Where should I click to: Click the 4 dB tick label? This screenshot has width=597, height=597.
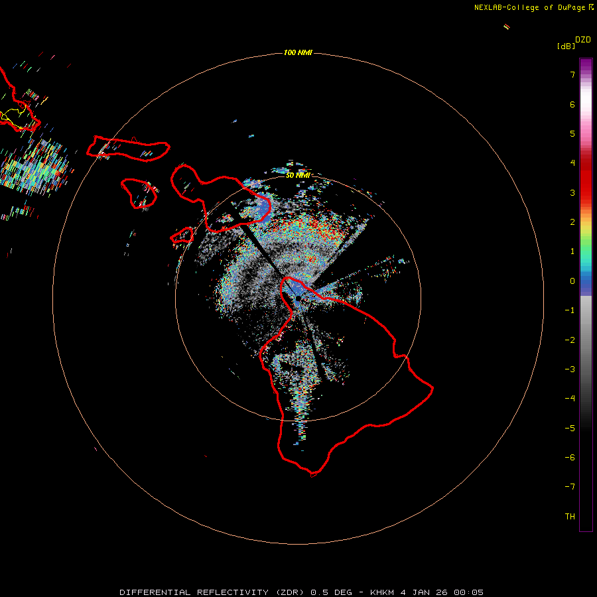[572, 163]
